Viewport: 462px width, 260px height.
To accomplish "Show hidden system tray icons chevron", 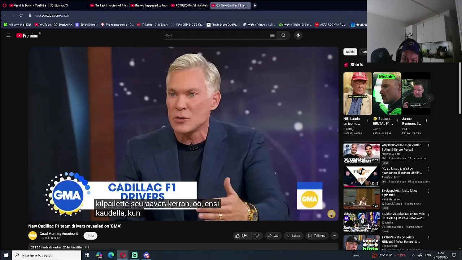I will [413, 255].
